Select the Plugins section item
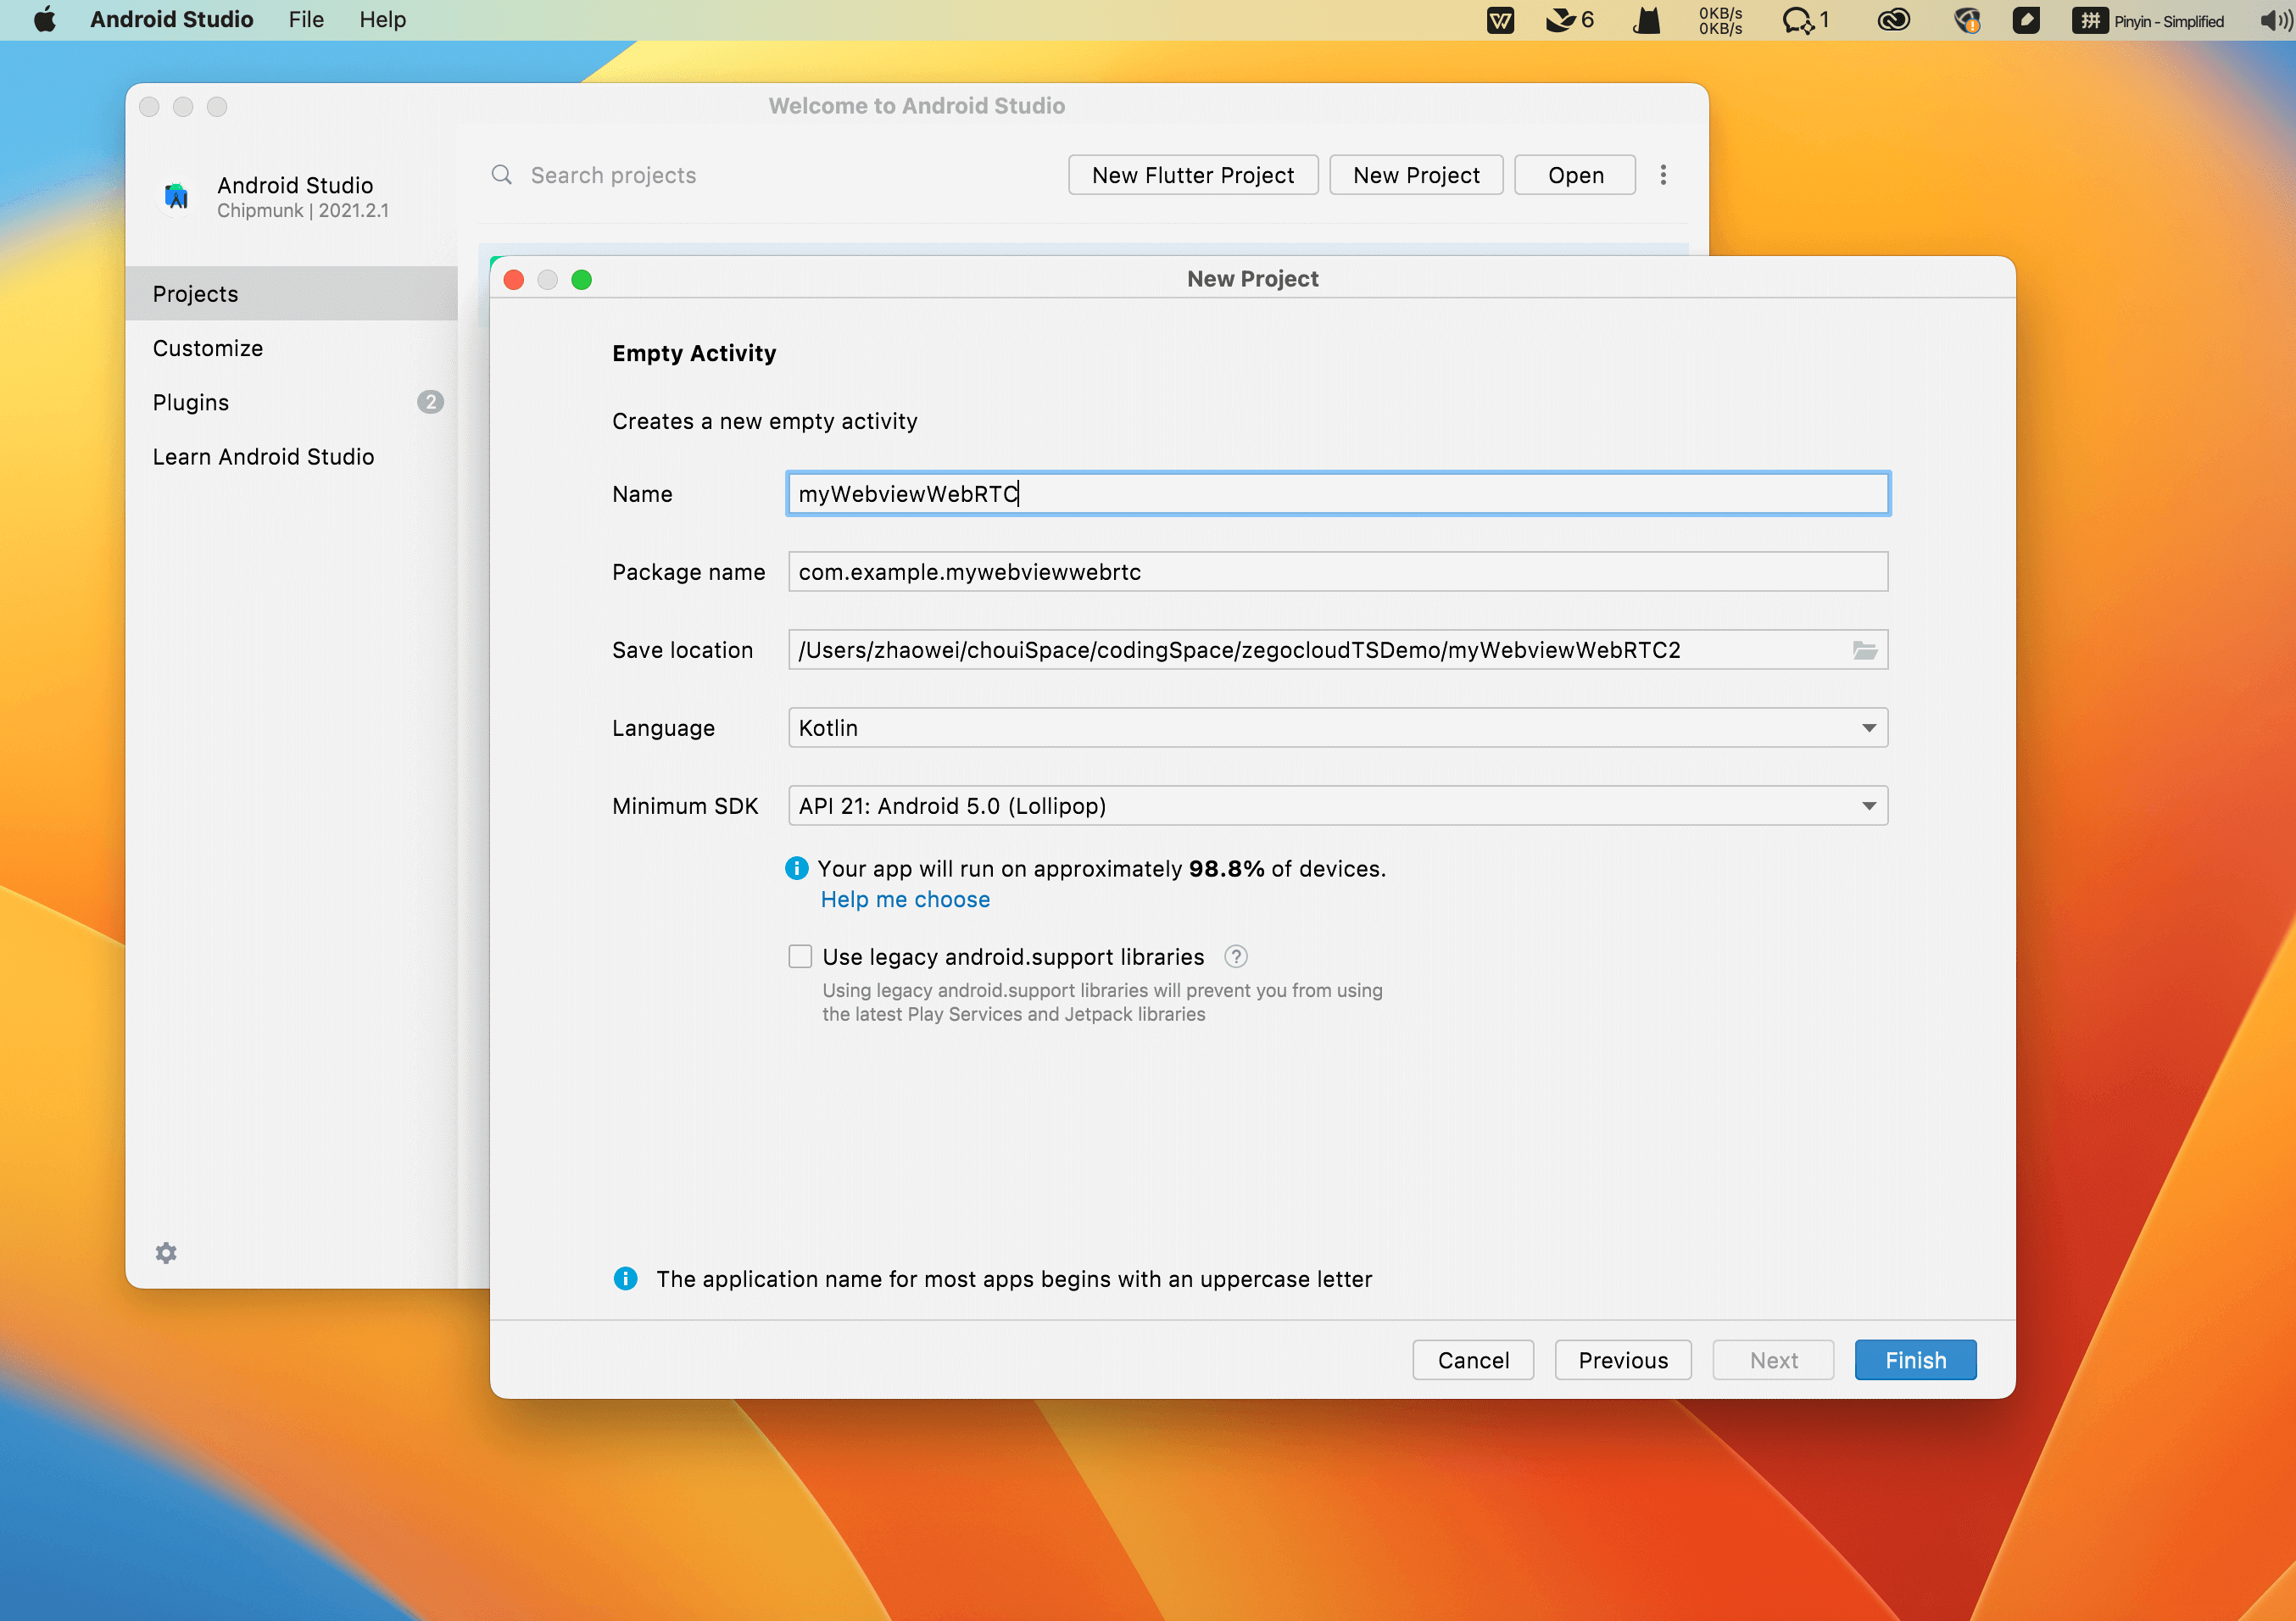 [x=191, y=402]
